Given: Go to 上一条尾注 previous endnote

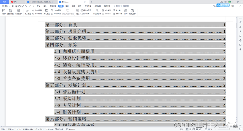Looking at the screenshot, I should pyautogui.click(x=56, y=10).
